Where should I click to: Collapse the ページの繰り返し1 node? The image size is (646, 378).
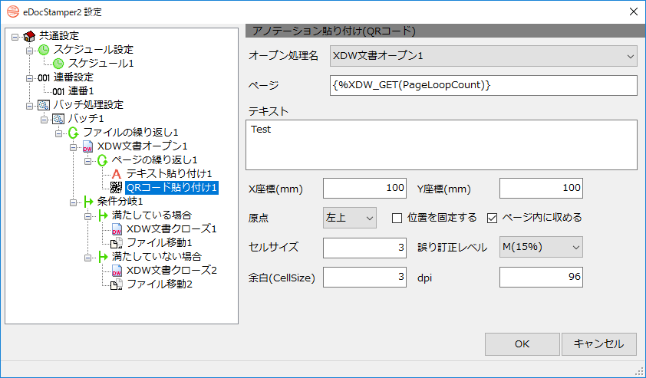[87, 161]
